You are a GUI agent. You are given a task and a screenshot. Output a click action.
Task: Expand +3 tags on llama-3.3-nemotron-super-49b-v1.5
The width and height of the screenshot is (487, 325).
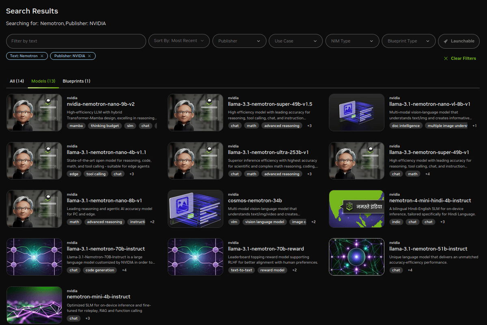[309, 126]
